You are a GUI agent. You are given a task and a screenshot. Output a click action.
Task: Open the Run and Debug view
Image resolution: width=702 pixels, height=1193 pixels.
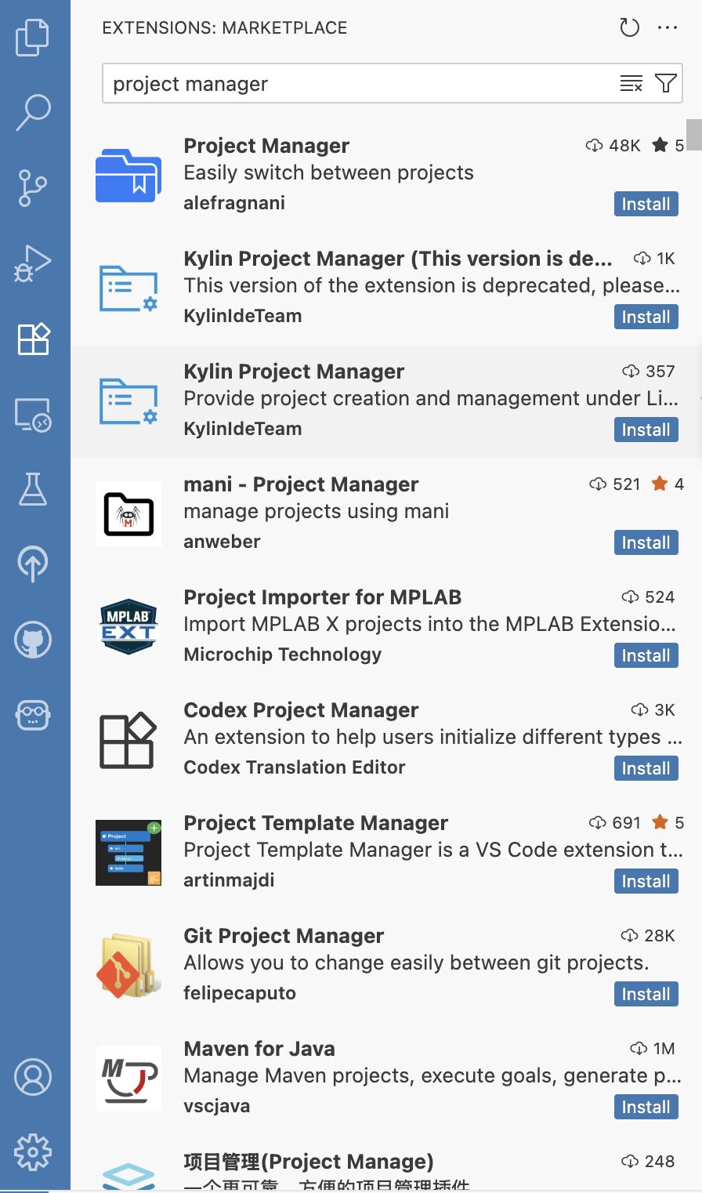[x=32, y=263]
